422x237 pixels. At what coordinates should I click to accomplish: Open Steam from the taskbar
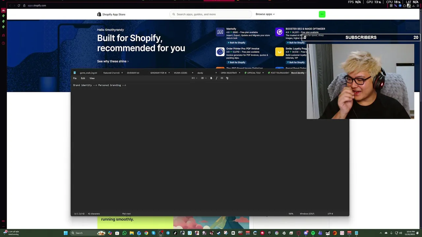[x=218, y=233]
